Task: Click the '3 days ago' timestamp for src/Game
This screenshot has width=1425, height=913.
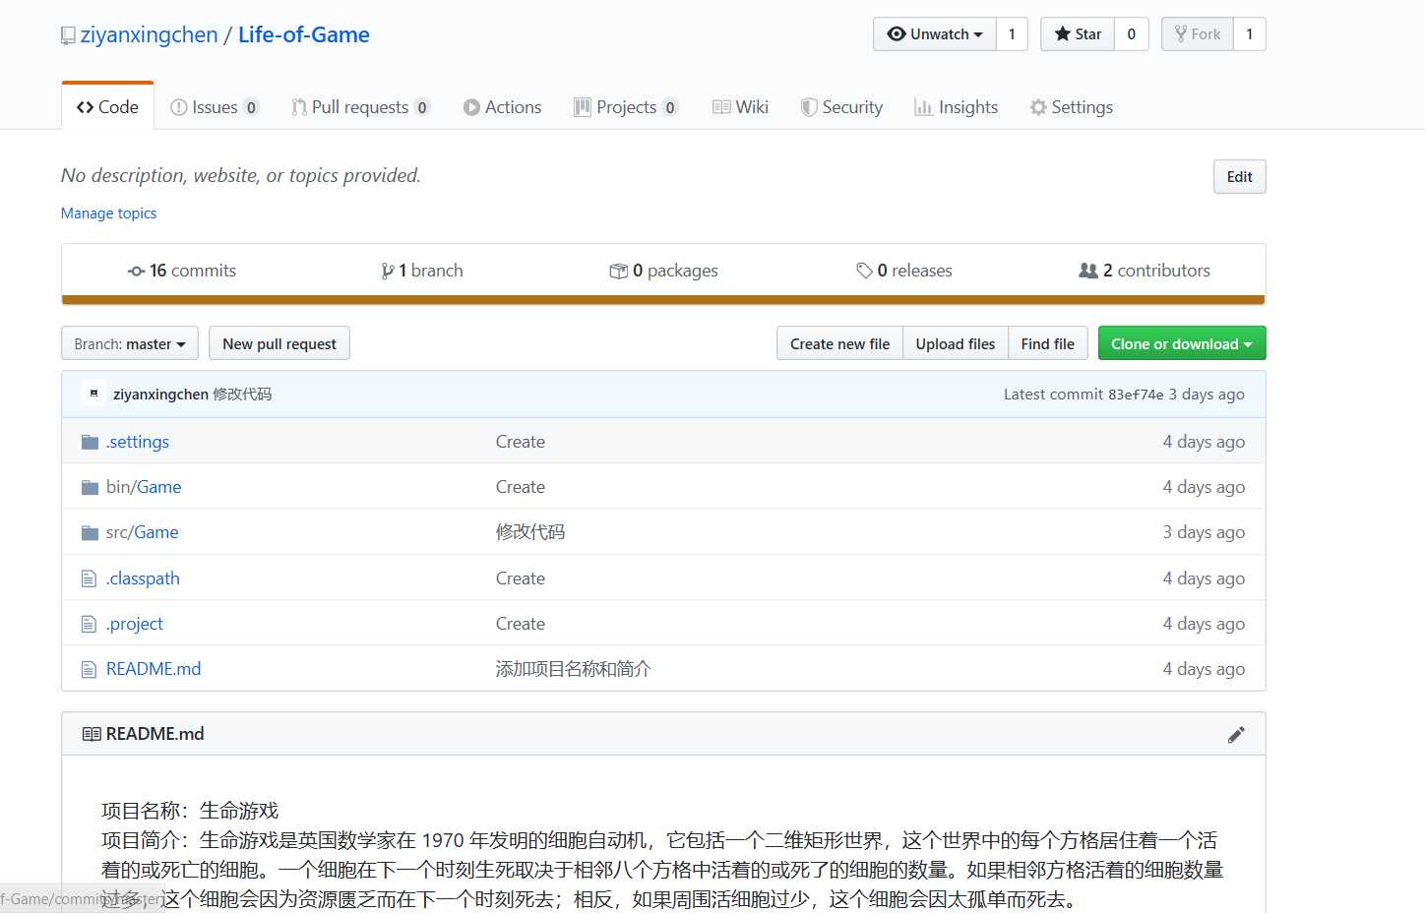Action: coord(1204,532)
